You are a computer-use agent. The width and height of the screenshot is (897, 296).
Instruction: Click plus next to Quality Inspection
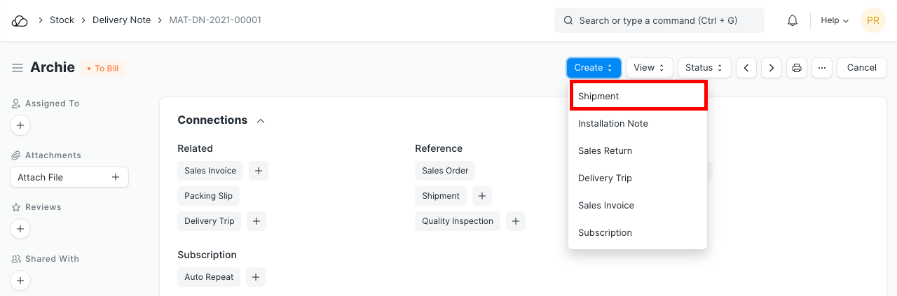(515, 221)
